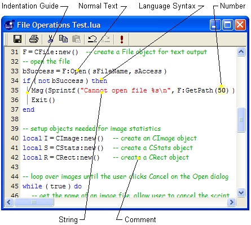Place cursor on highlighted number 50

[x=222, y=90]
